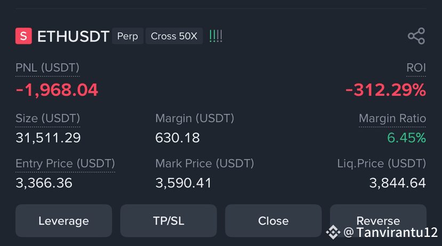Tap the -312.29% ROI figure
442x246 pixels.
coord(385,90)
